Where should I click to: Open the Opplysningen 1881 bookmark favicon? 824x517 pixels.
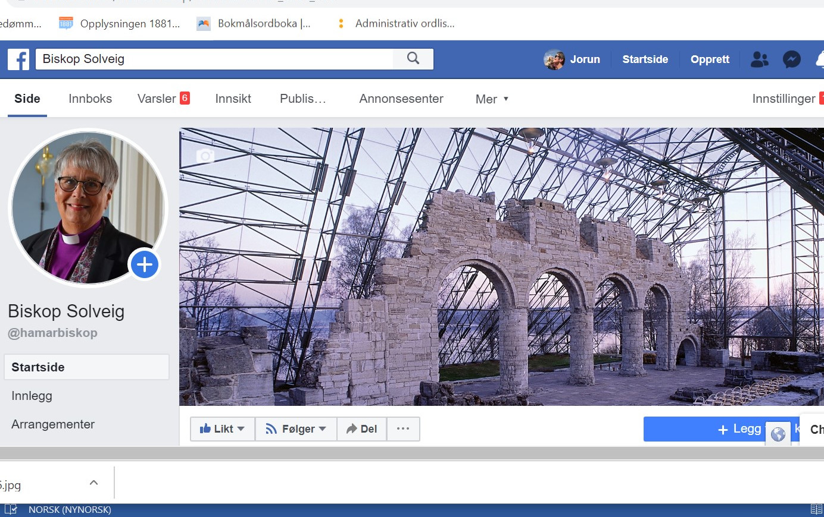[65, 23]
